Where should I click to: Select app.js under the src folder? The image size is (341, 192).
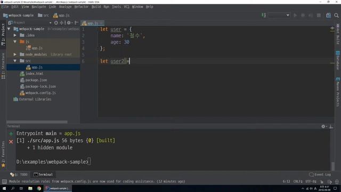[x=34, y=67]
